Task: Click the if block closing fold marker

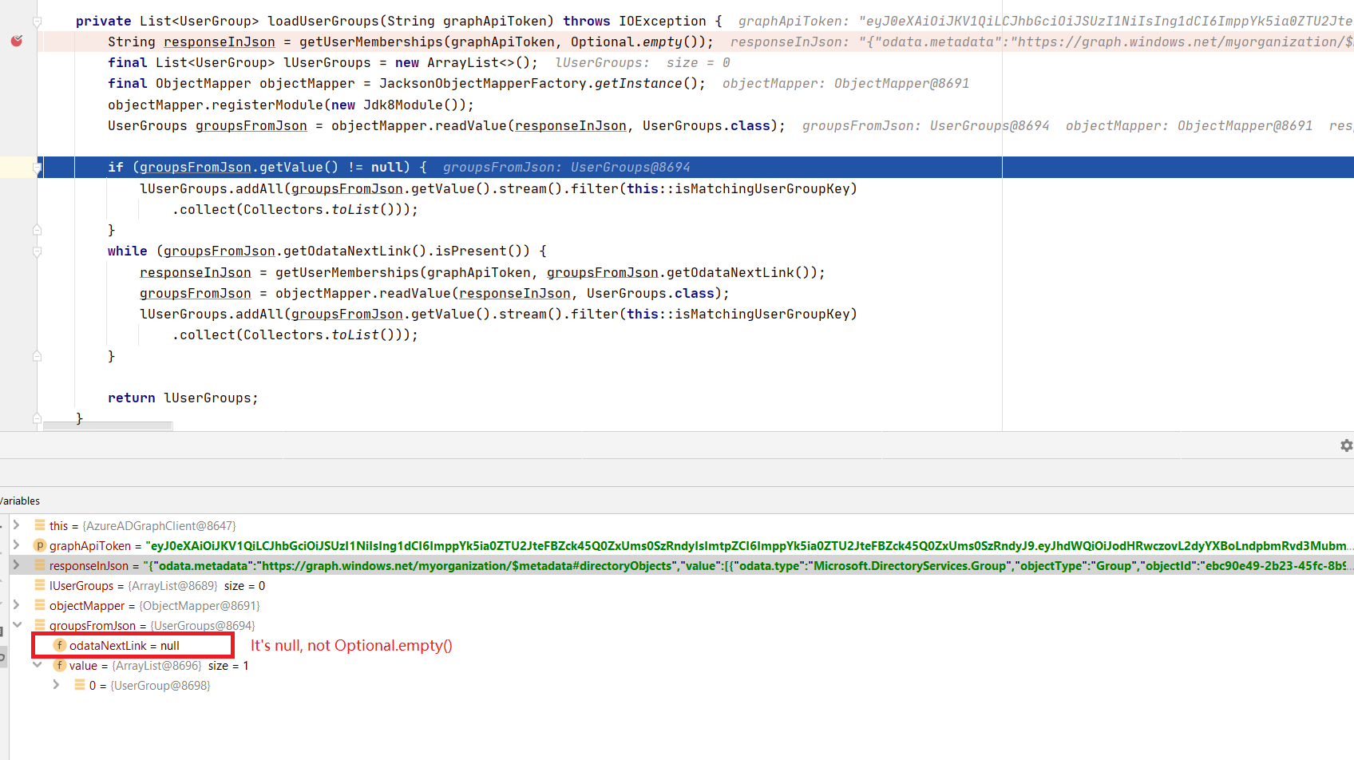Action: (37, 230)
